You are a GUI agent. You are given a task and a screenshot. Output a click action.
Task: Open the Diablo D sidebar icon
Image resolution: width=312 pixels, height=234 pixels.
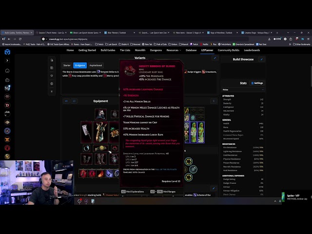pyautogui.click(x=7, y=105)
